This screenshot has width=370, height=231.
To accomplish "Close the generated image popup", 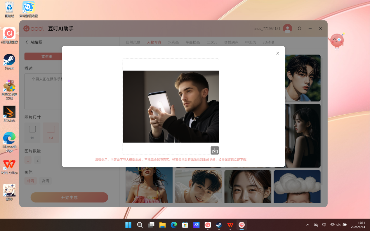I will 278,53.
